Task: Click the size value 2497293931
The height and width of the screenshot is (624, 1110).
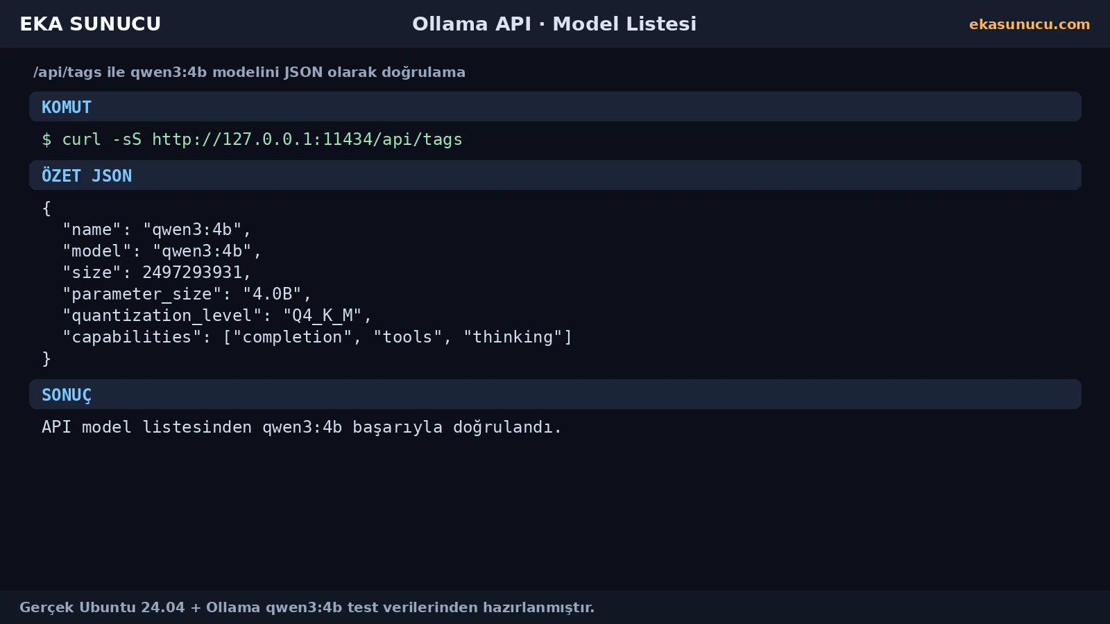Action: pos(192,272)
